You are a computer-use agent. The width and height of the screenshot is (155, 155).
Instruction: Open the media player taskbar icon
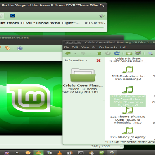[49, 153]
